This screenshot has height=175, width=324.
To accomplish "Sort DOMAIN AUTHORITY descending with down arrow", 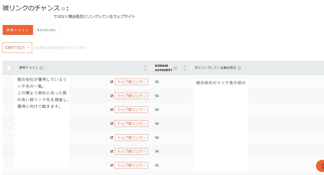I will 185,70.
